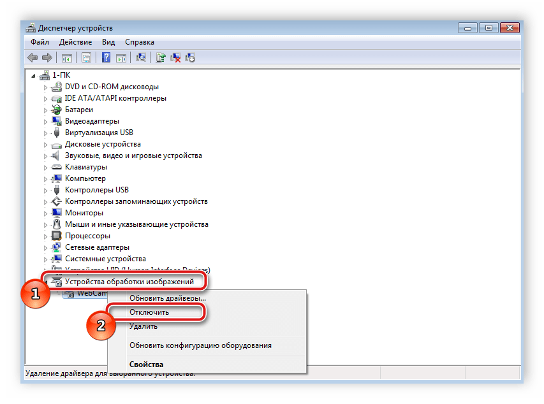The width and height of the screenshot is (544, 404).
Task: Select the Процессоры tree item
Action: coord(88,236)
